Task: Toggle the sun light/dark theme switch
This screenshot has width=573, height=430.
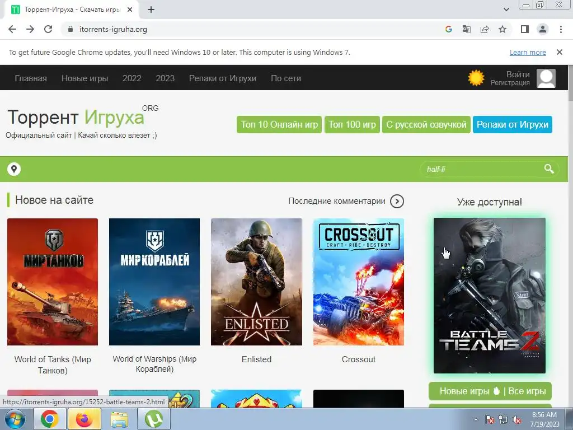Action: (x=476, y=78)
